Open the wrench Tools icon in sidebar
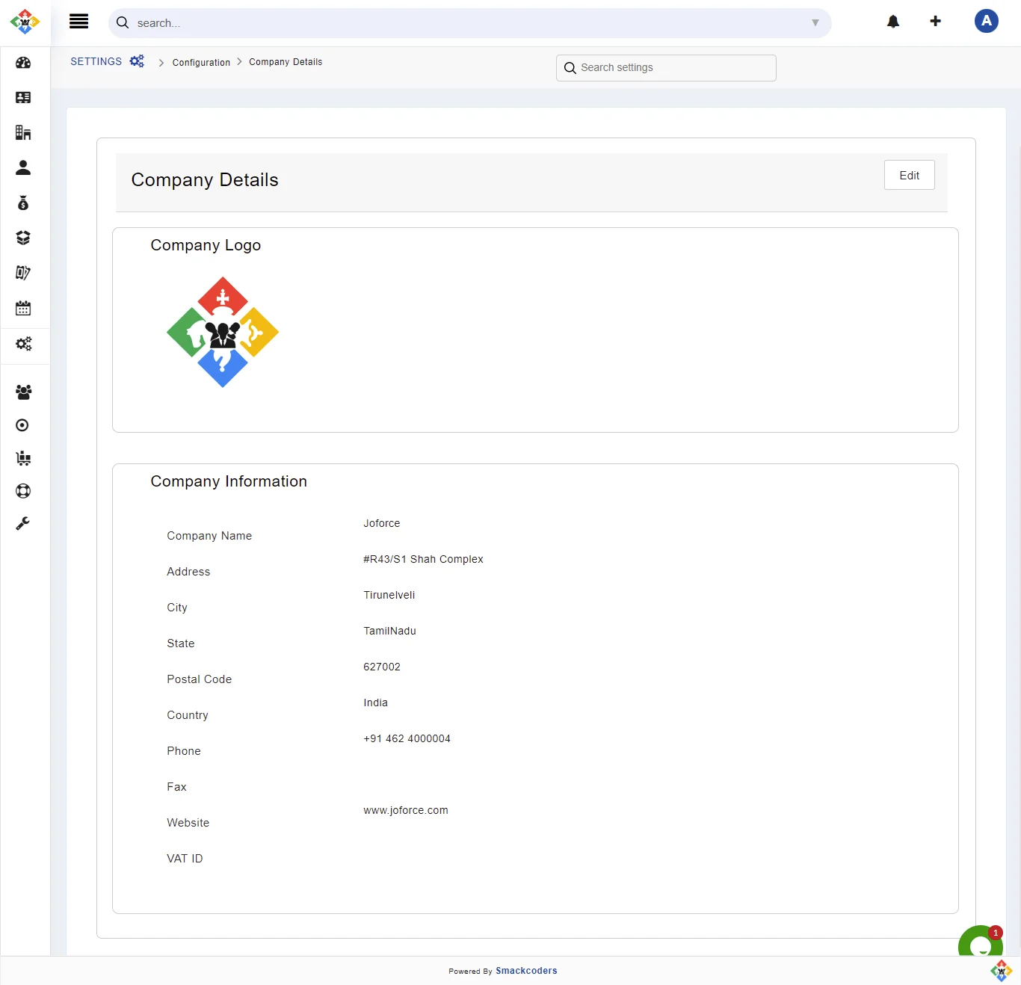 tap(23, 524)
